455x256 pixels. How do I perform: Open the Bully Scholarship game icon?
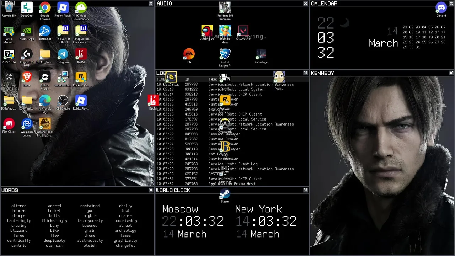pyautogui.click(x=225, y=151)
